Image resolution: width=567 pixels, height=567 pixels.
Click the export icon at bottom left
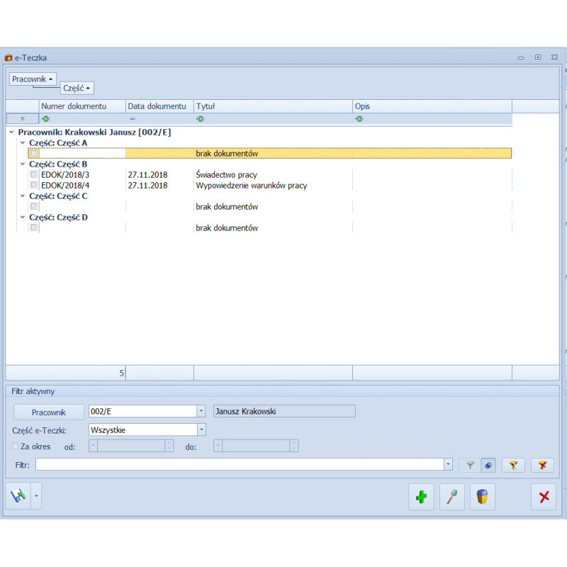pos(17,497)
